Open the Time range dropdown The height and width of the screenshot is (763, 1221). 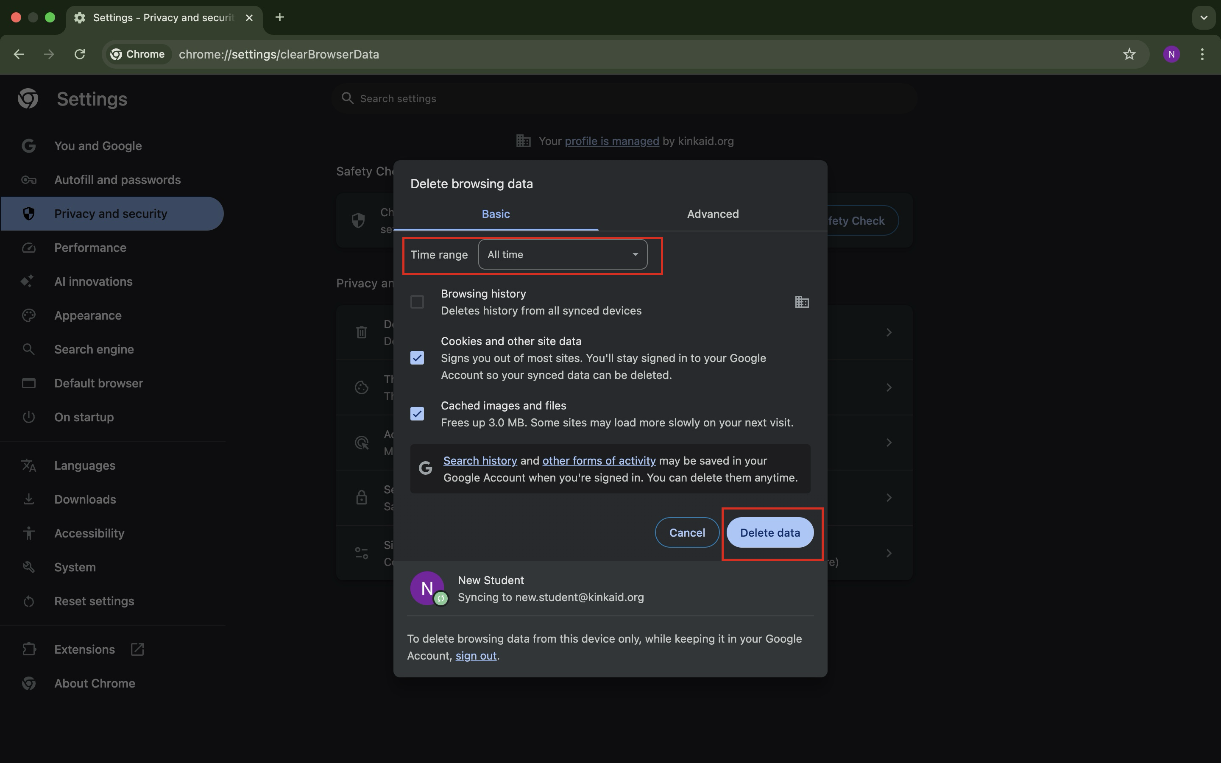pos(562,254)
